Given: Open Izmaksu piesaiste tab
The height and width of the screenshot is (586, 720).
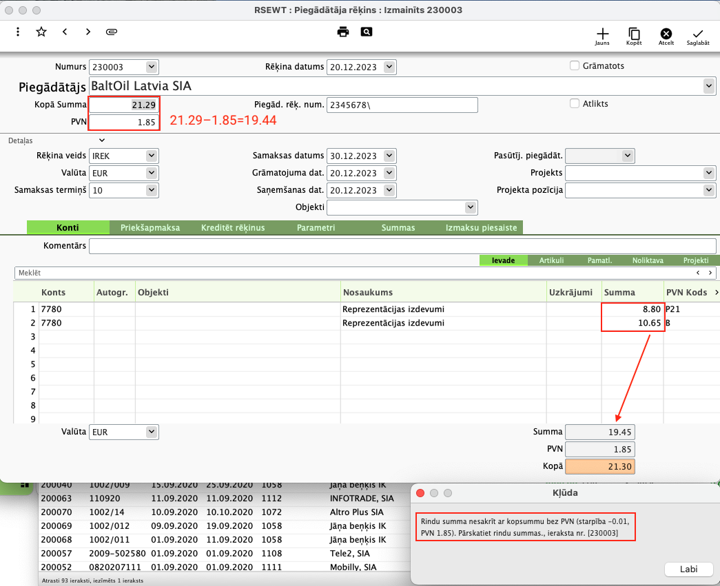Looking at the screenshot, I should (481, 228).
